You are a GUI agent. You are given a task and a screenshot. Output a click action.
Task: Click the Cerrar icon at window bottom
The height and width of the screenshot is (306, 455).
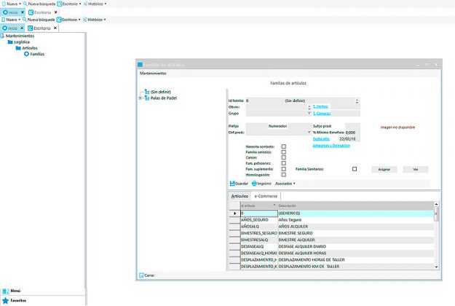141,275
